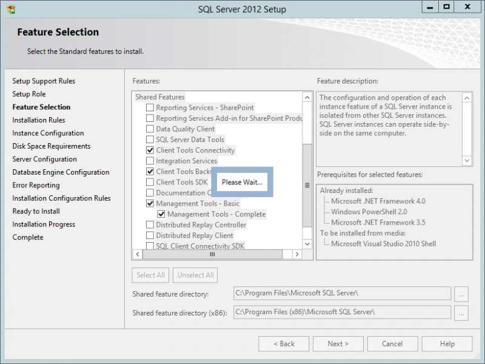This screenshot has width=485, height=364.
Task: Cancel the SQL Server setup
Action: click(x=392, y=344)
